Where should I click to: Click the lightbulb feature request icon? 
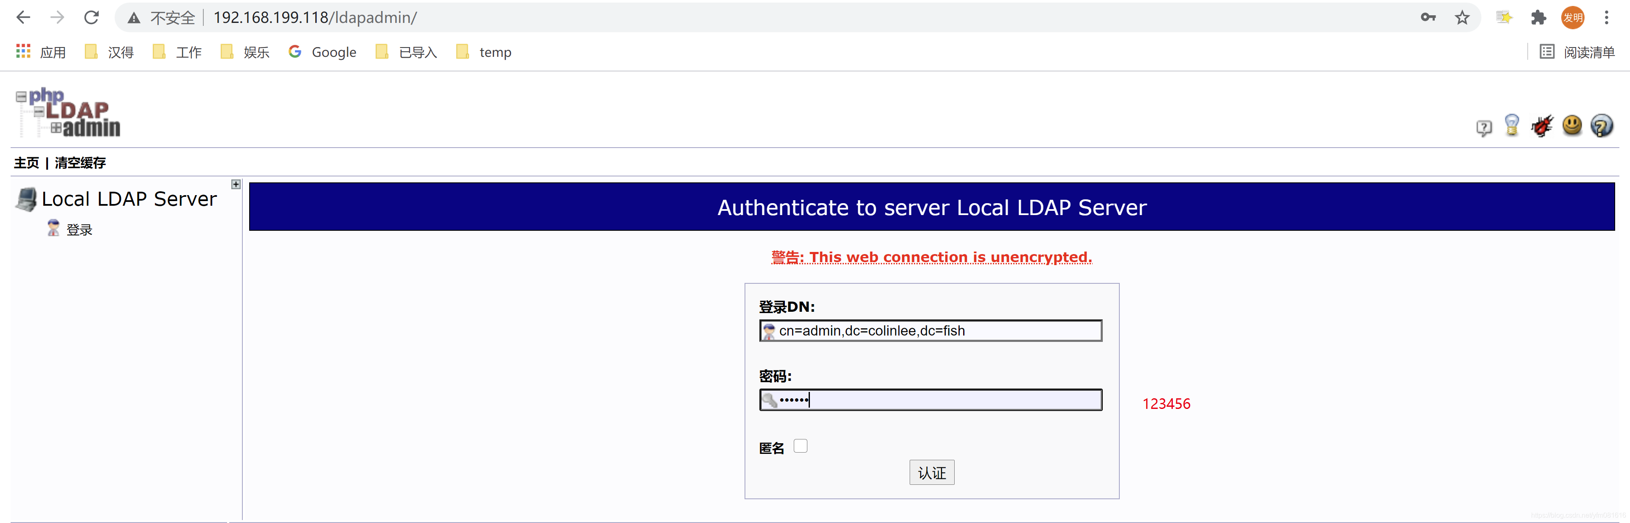[x=1512, y=125]
